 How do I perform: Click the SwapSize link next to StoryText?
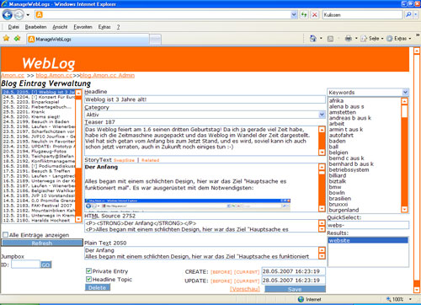[124, 160]
